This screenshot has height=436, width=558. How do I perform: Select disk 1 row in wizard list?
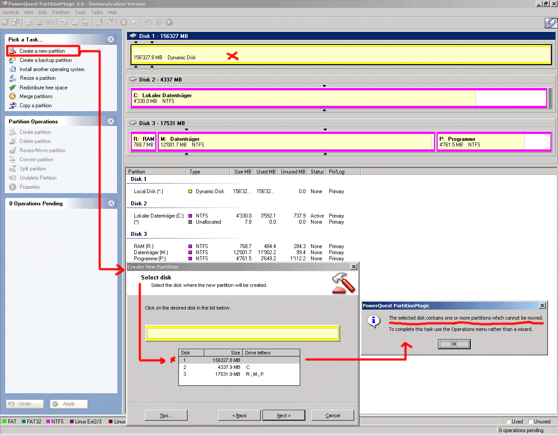pos(239,360)
